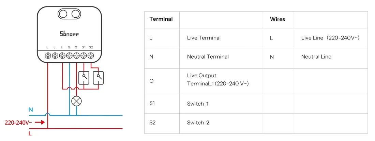Click the left button circle on device top

tap(63, 14)
